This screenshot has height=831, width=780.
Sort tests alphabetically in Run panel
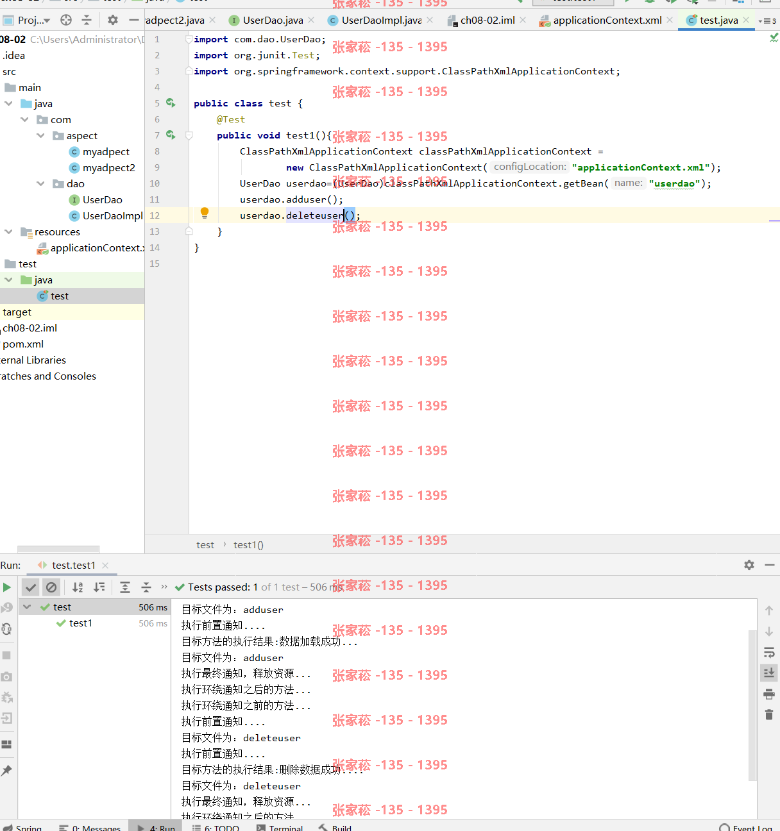tap(78, 587)
